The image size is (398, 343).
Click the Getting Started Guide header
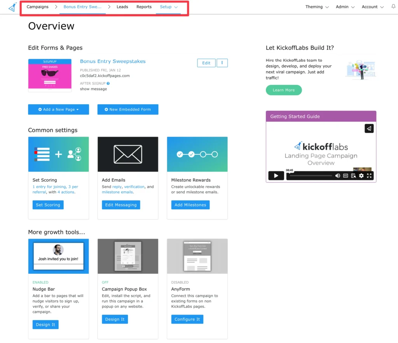click(x=321, y=116)
